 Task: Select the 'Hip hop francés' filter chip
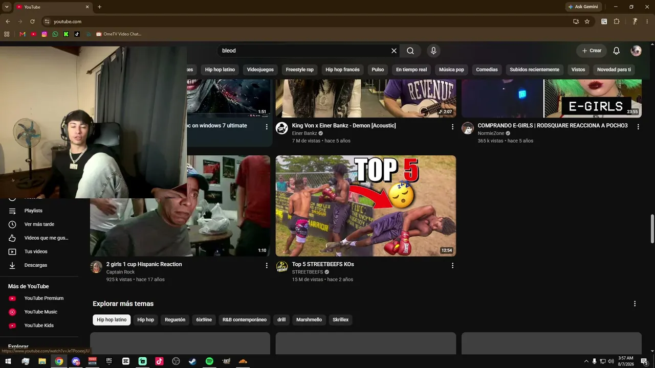343,70
